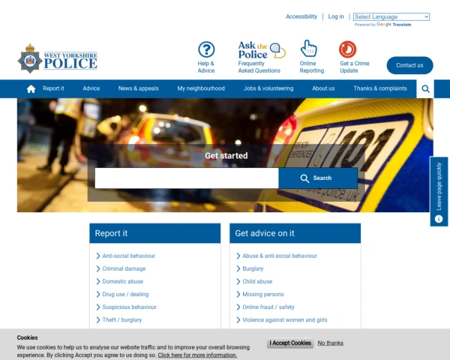The image size is (450, 360).
Task: Open the Domestic abuse report link
Action: click(x=122, y=281)
